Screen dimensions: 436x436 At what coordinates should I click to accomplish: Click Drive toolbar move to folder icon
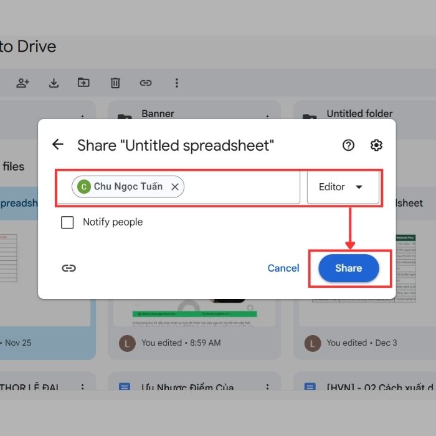point(83,83)
